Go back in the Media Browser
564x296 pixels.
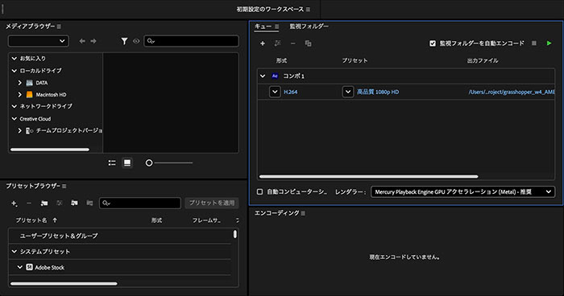tap(82, 41)
